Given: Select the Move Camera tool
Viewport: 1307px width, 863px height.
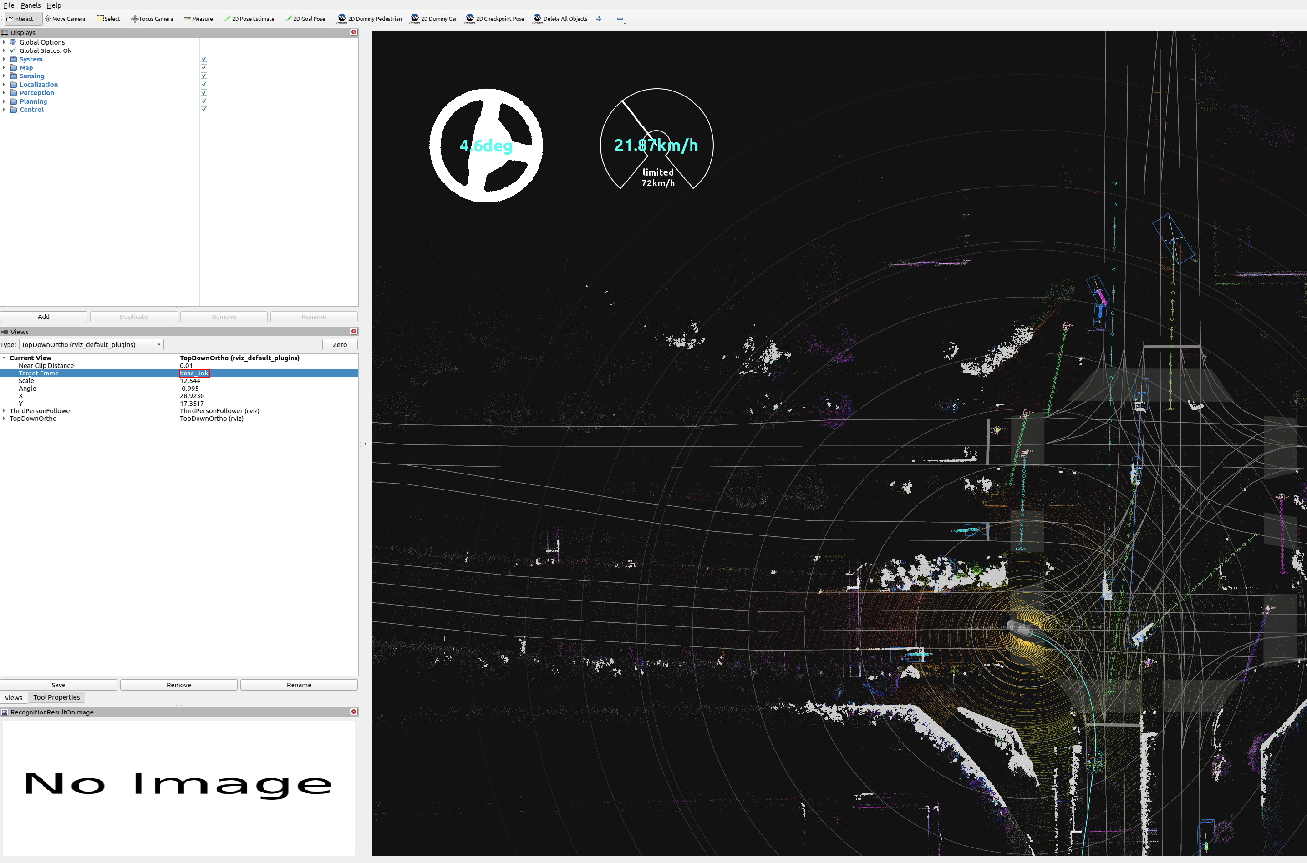Looking at the screenshot, I should 65,19.
